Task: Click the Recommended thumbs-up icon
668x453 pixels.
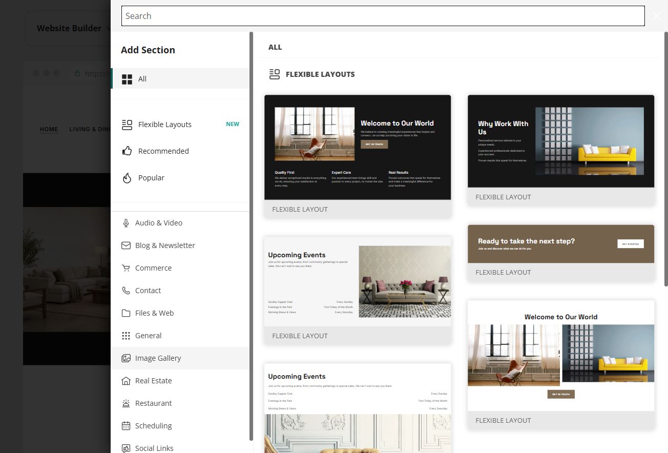Action: click(x=127, y=151)
